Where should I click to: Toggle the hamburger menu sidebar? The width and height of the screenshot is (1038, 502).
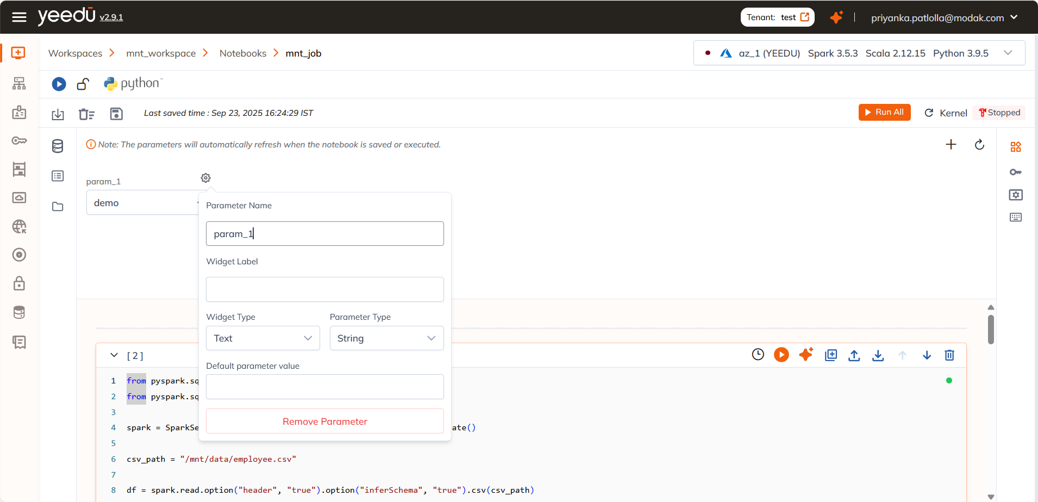(19, 17)
